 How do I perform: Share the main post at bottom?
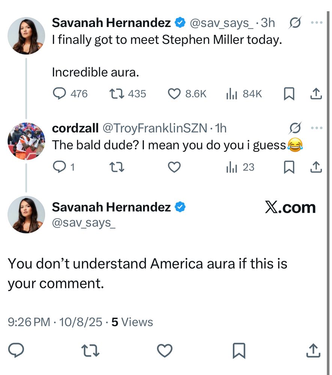click(x=313, y=351)
